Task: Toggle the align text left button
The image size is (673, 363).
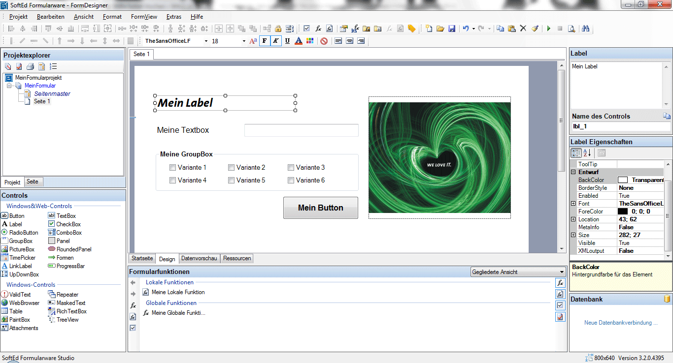Action: point(338,41)
